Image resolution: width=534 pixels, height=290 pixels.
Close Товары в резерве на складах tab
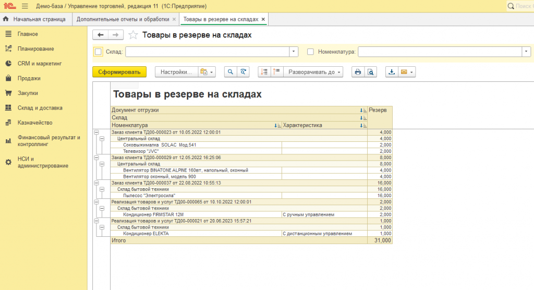point(263,19)
